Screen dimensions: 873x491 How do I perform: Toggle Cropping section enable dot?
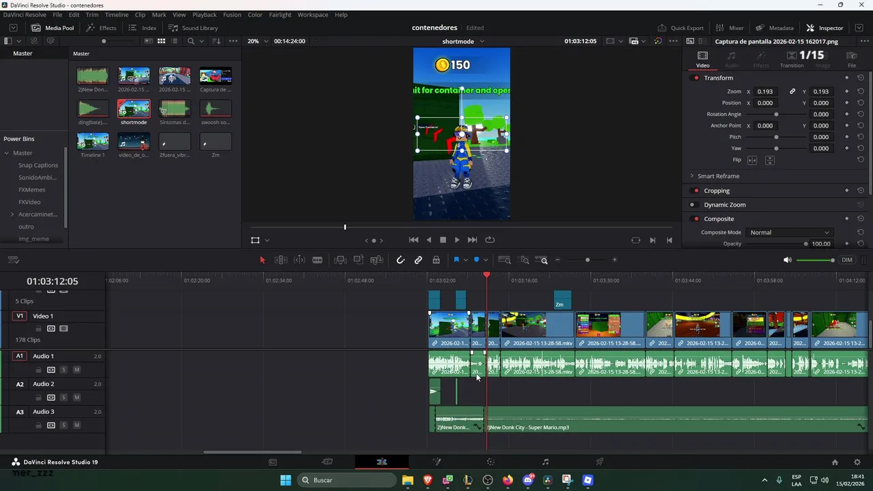[696, 190]
